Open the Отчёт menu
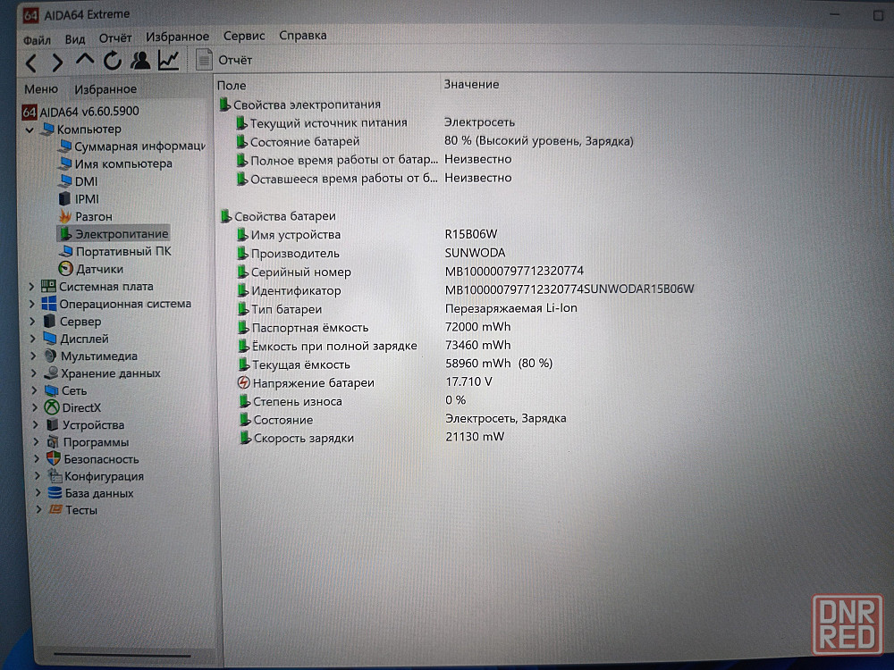The width and height of the screenshot is (894, 670). [x=115, y=38]
